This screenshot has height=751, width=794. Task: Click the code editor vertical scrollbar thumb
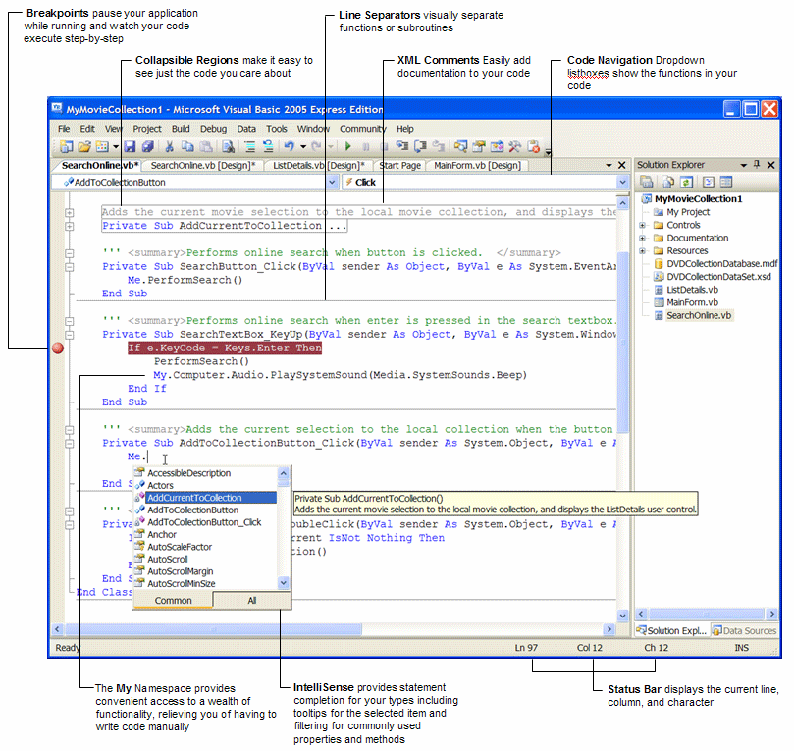tap(623, 342)
